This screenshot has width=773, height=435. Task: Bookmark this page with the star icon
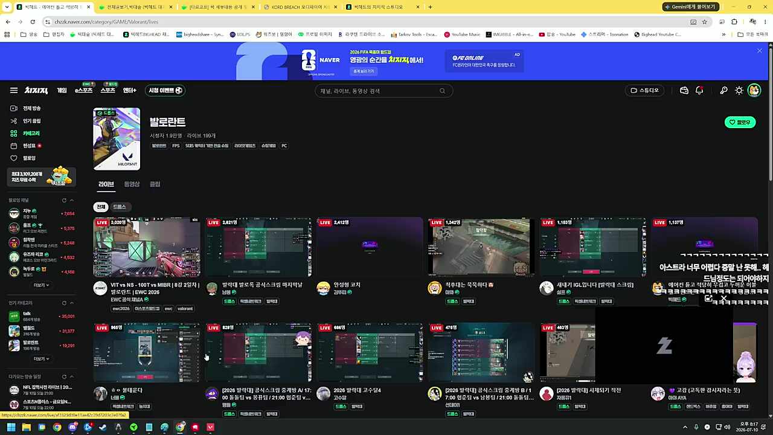pos(704,22)
